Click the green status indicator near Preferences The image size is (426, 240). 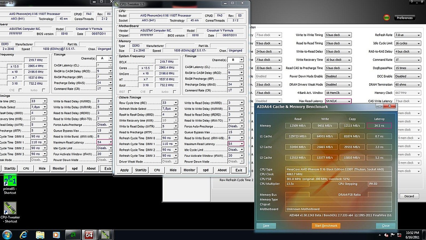pos(387,17)
